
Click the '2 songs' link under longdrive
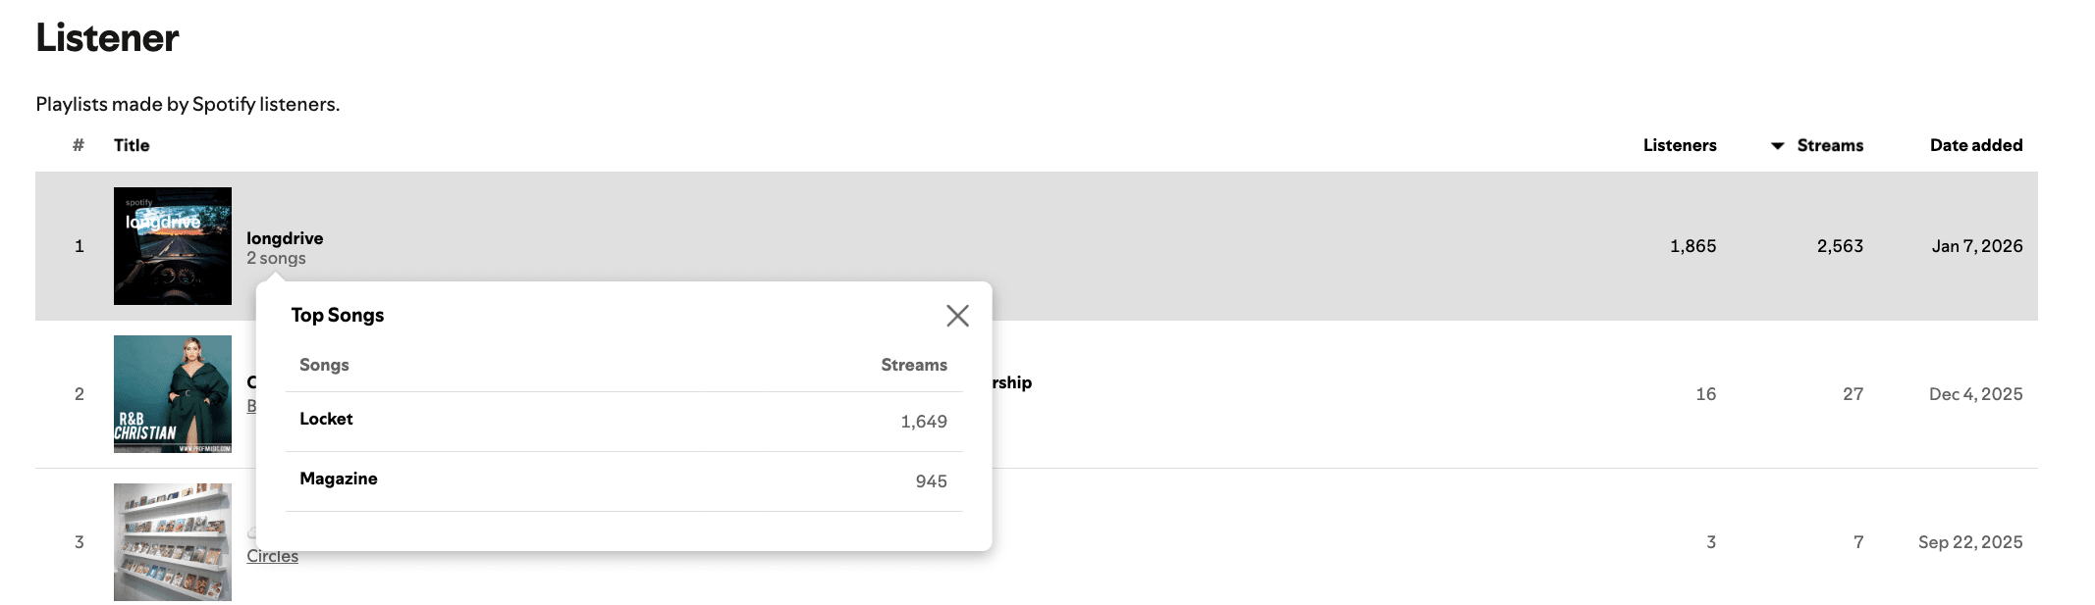(x=276, y=259)
